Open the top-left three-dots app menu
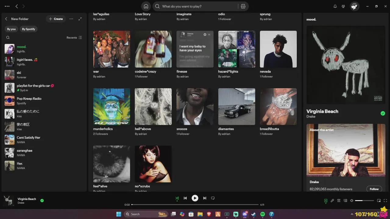The width and height of the screenshot is (390, 219). pyautogui.click(x=7, y=6)
